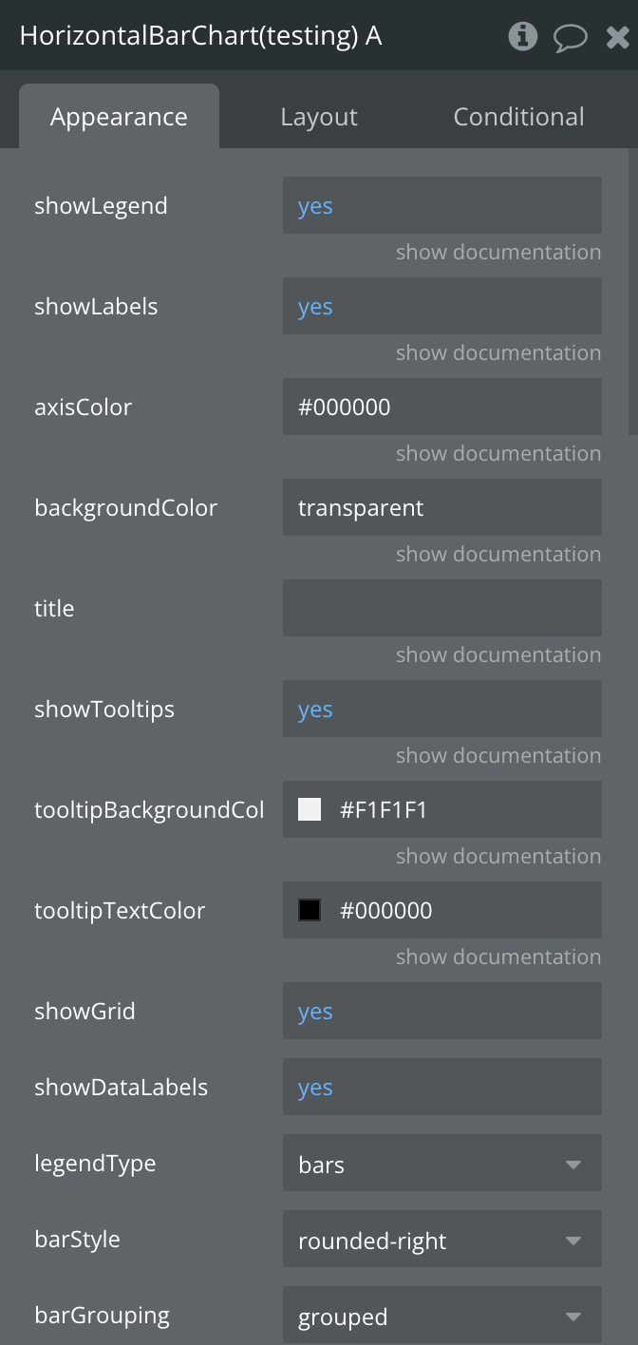The height and width of the screenshot is (1345, 638).
Task: Open the legendType dropdown
Action: (x=441, y=1164)
